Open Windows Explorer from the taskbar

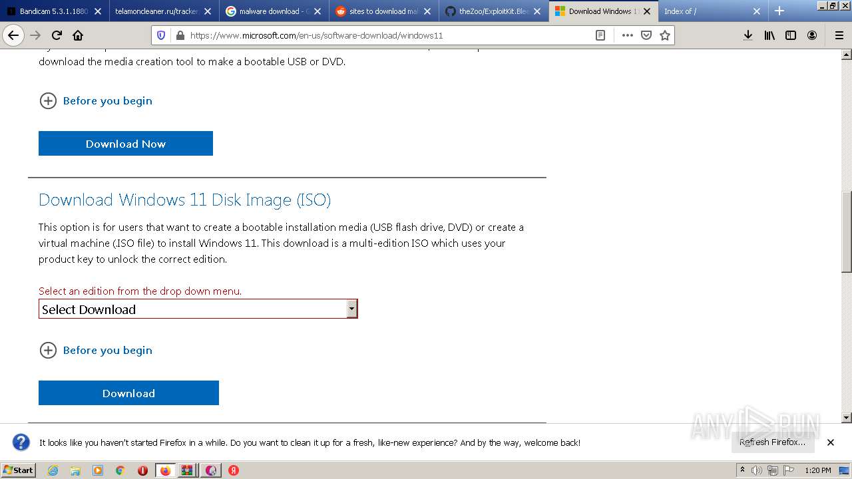[75, 470]
